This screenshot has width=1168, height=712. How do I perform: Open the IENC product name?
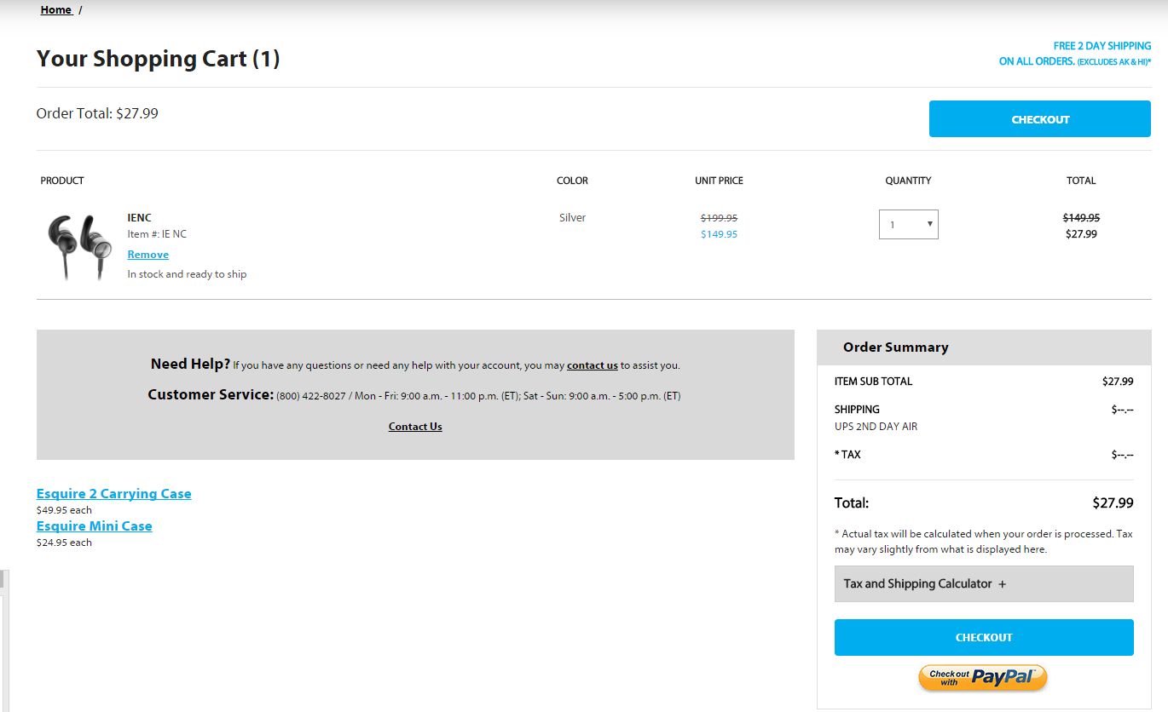(139, 218)
